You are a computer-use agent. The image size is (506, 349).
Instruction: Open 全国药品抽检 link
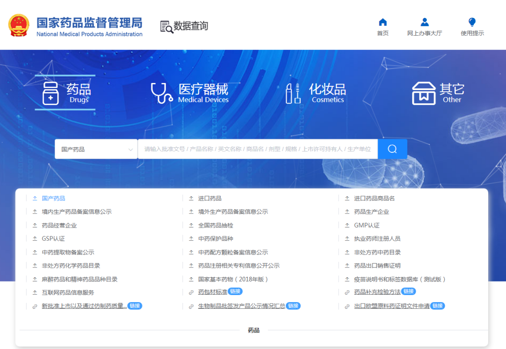coord(216,225)
